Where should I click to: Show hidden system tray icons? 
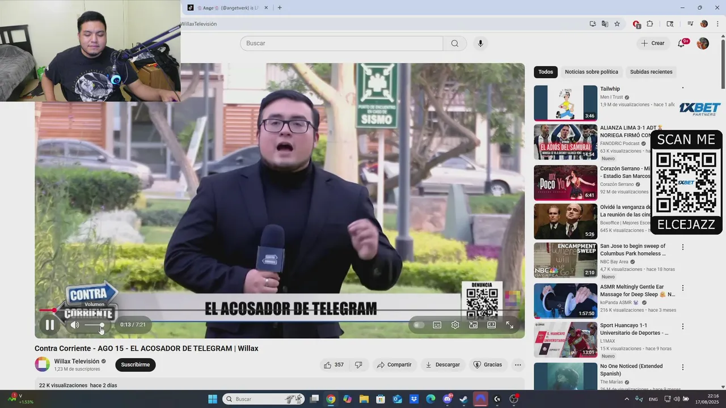pos(626,399)
